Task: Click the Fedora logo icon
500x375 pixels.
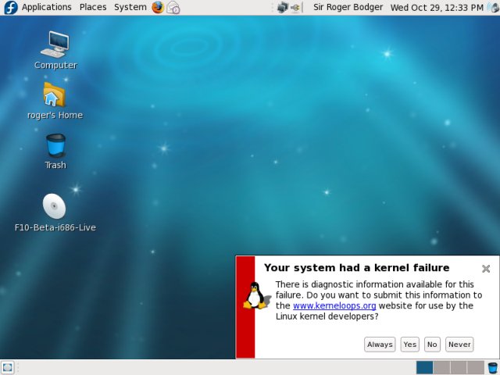Action: click(x=10, y=8)
